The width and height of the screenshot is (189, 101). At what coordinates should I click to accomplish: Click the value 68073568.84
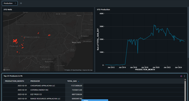(x=77, y=95)
